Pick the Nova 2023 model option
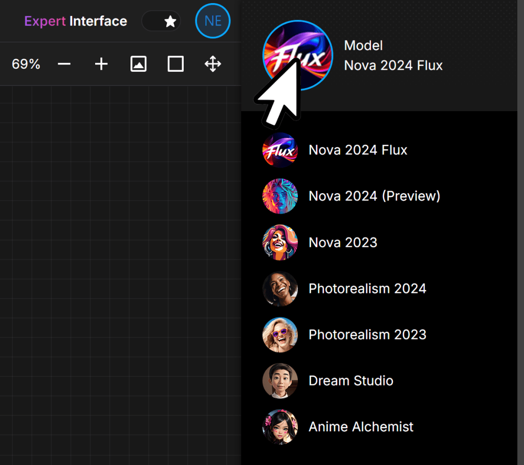 (x=343, y=242)
